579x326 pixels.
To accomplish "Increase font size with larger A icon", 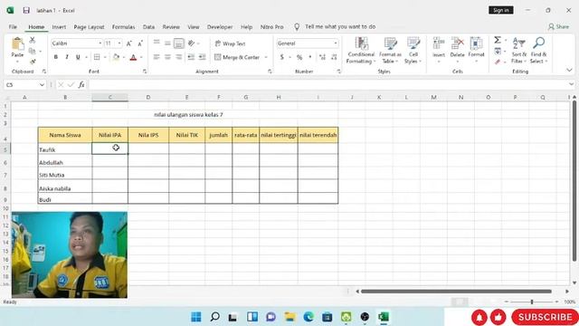I will click(128, 43).
